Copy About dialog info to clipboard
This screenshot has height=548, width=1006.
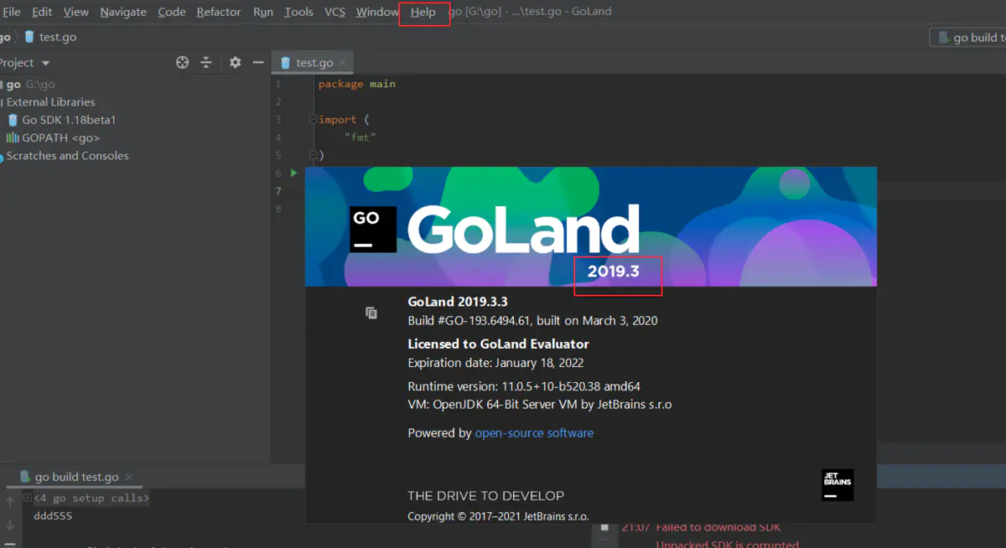point(371,313)
